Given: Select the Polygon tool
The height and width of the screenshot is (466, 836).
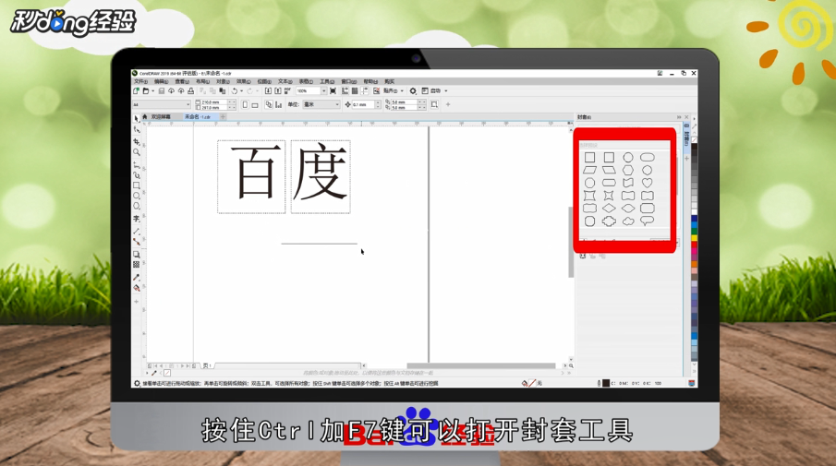Looking at the screenshot, I should [137, 206].
